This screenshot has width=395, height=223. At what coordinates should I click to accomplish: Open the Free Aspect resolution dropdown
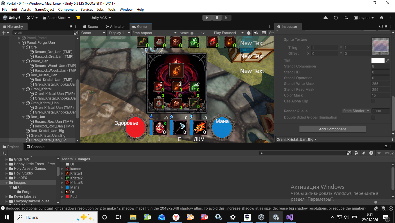155,33
